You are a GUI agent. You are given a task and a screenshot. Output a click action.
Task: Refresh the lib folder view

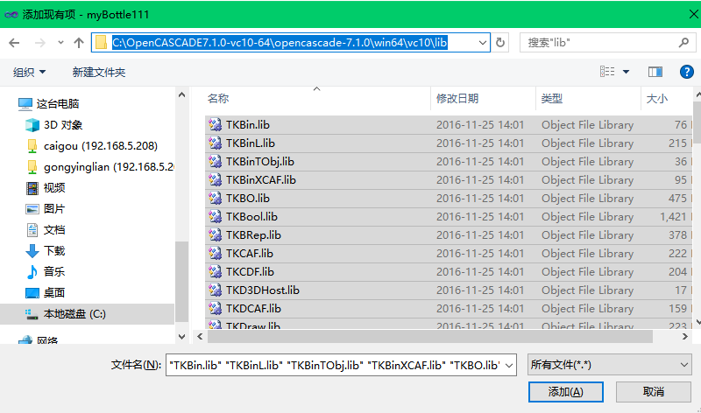pyautogui.click(x=500, y=43)
